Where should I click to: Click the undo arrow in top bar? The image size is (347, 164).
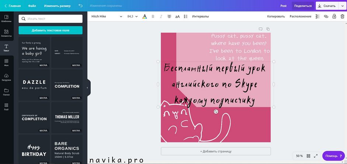[81, 6]
